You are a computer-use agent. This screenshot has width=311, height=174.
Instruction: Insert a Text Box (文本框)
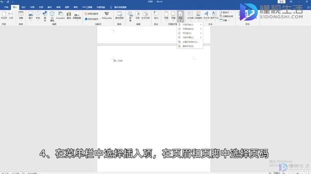(x=190, y=16)
